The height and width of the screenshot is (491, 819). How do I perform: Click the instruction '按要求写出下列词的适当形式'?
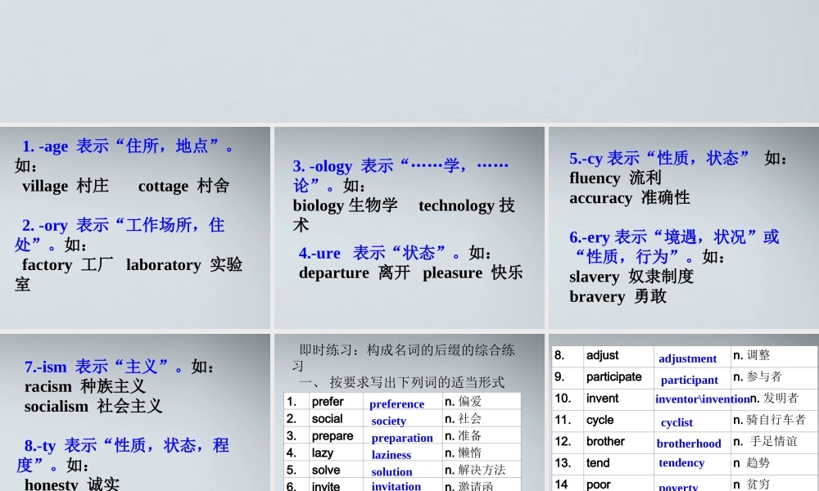click(x=417, y=382)
